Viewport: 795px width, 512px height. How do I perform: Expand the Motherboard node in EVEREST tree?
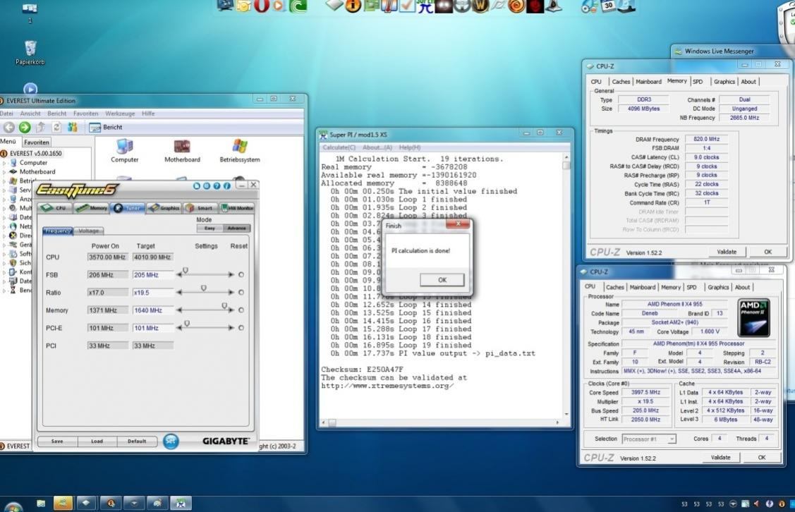(4, 172)
